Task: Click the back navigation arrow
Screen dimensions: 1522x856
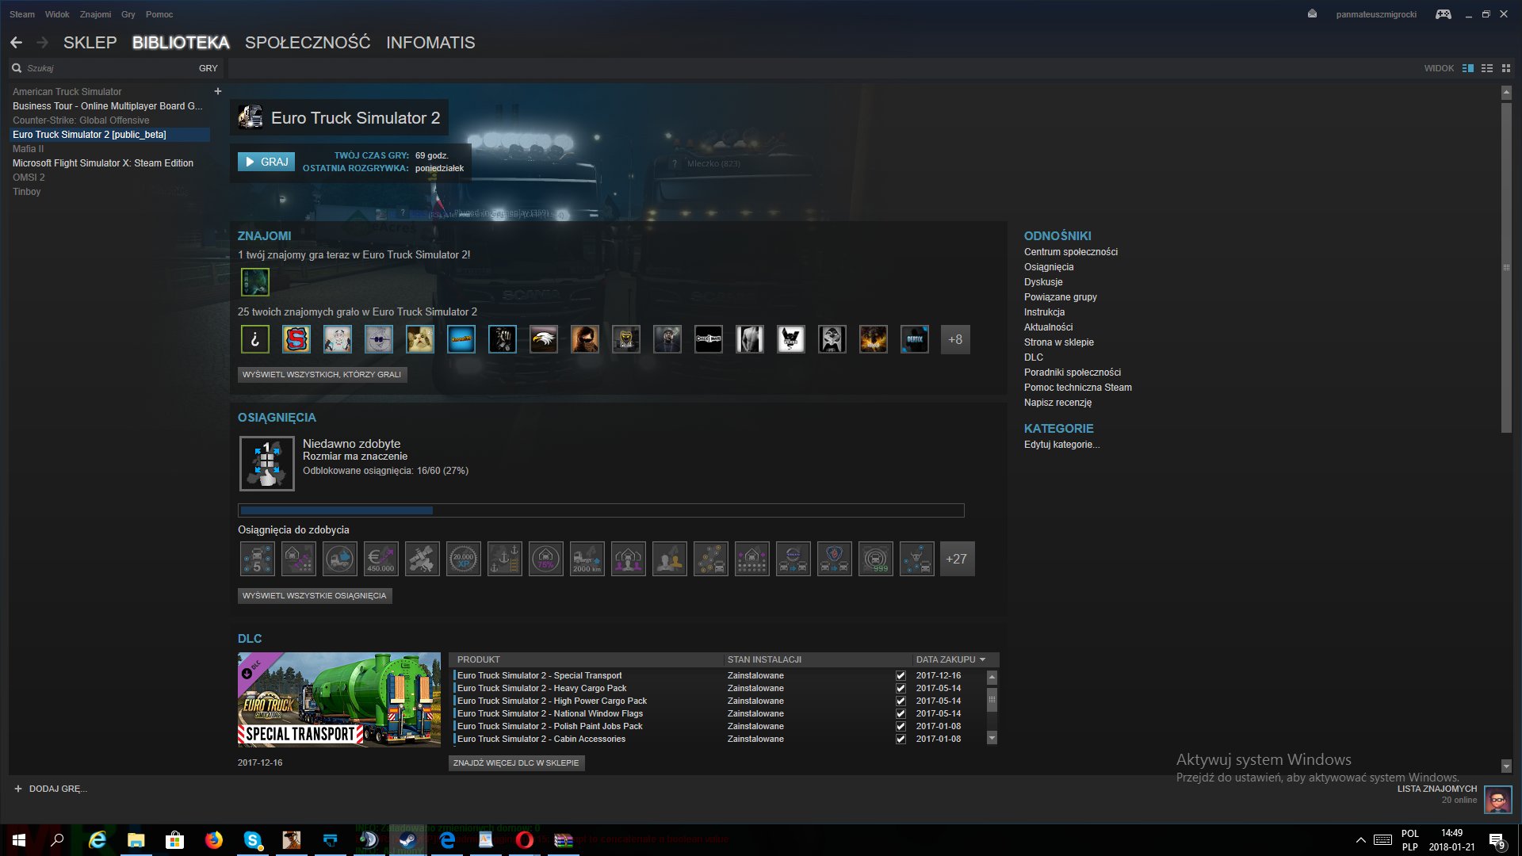Action: coord(16,43)
